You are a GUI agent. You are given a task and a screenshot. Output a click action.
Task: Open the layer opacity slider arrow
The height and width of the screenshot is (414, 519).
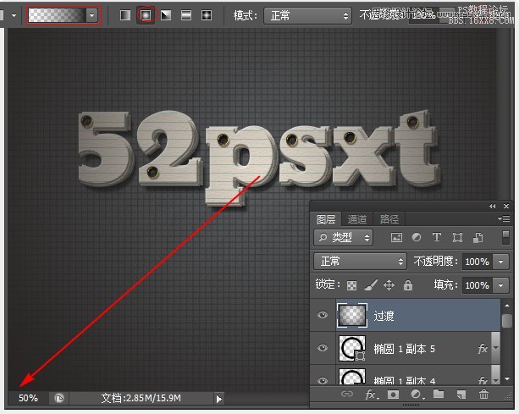tap(500, 262)
